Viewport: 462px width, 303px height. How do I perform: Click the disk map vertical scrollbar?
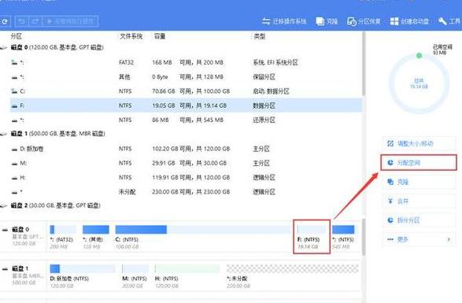pyautogui.click(x=364, y=237)
